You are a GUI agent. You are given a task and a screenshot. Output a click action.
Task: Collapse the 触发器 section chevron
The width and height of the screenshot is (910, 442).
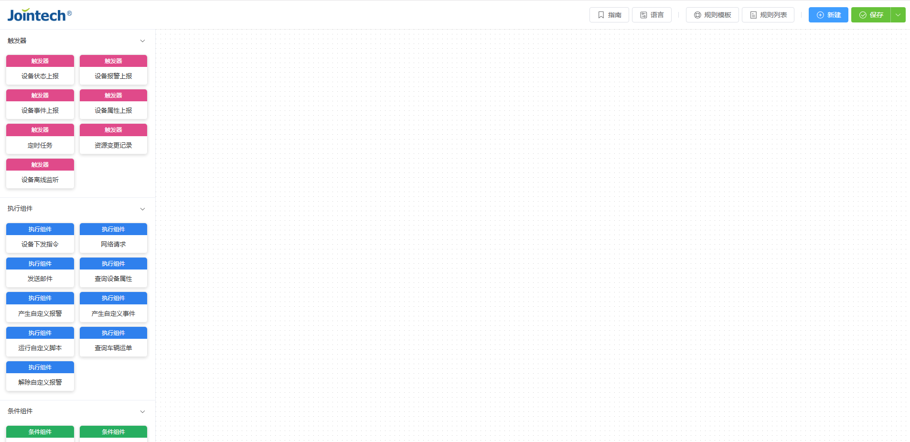[142, 41]
